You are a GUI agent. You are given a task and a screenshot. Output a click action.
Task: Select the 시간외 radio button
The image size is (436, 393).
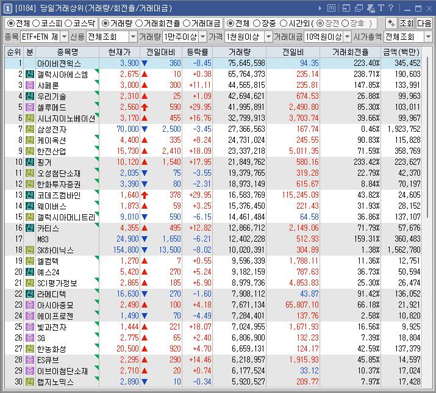click(x=284, y=23)
